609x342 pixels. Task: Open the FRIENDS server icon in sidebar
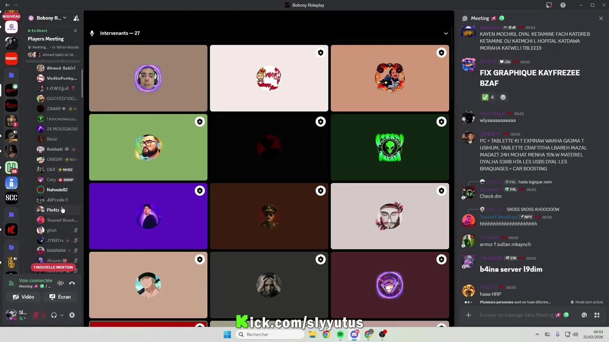11,58
